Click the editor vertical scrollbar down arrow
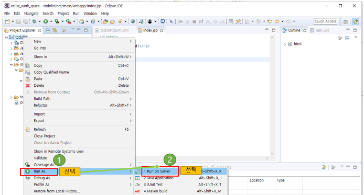364x195 pixels. click(x=272, y=154)
